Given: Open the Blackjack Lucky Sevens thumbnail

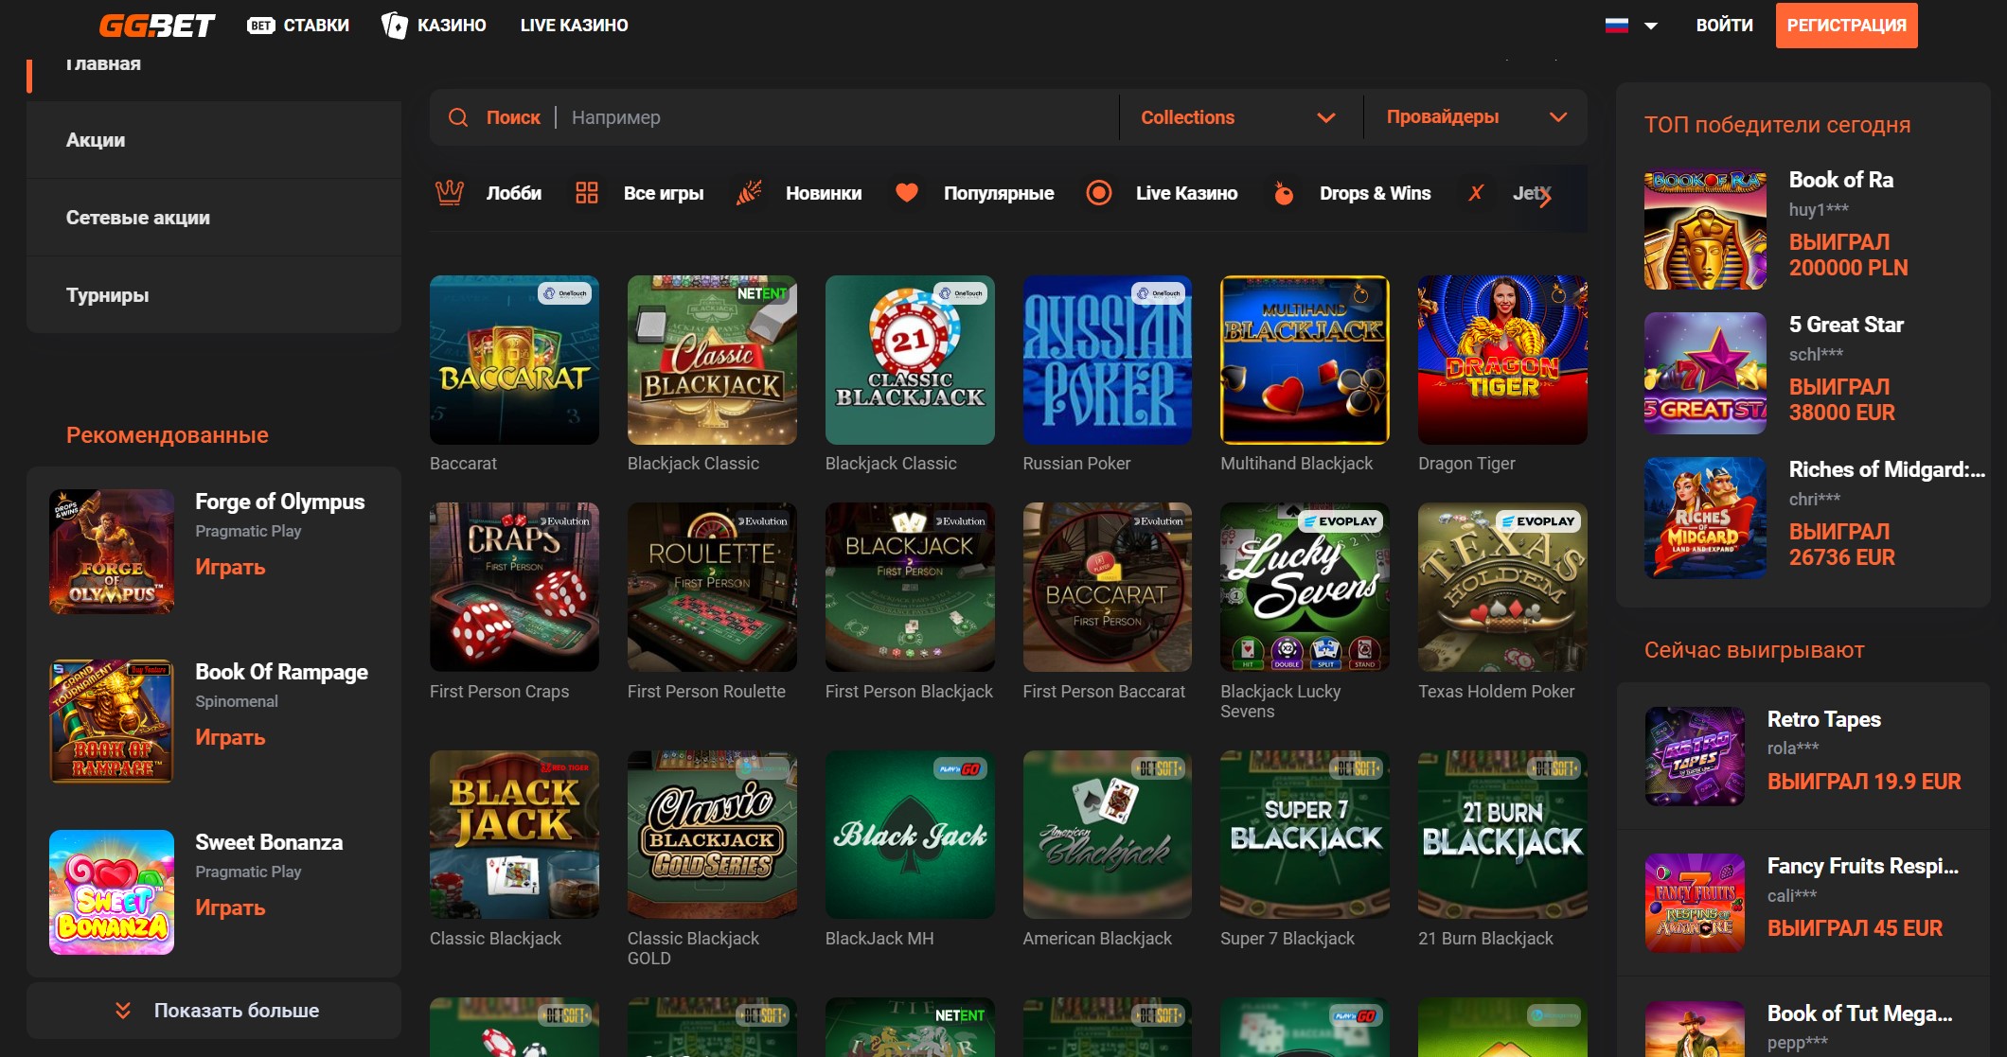Looking at the screenshot, I should coord(1305,587).
